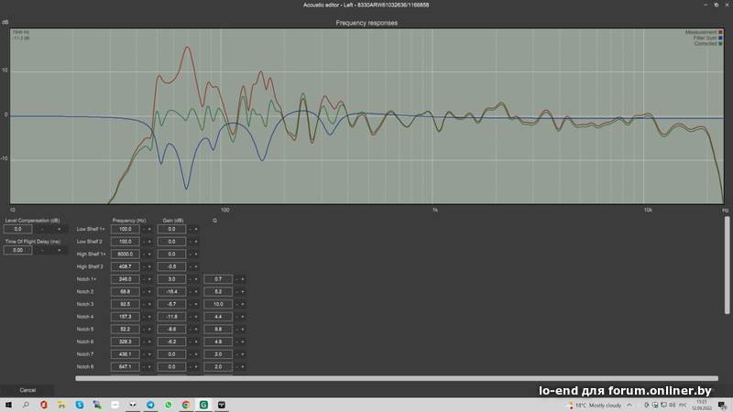Viewport: 733px width, 412px height.
Task: Edit Notch 1 frequency field
Action: click(125, 279)
